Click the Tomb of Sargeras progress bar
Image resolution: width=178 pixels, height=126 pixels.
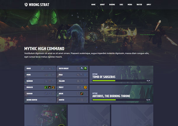(x=121, y=81)
